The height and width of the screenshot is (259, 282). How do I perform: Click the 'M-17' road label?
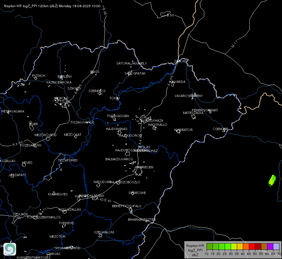234,44
